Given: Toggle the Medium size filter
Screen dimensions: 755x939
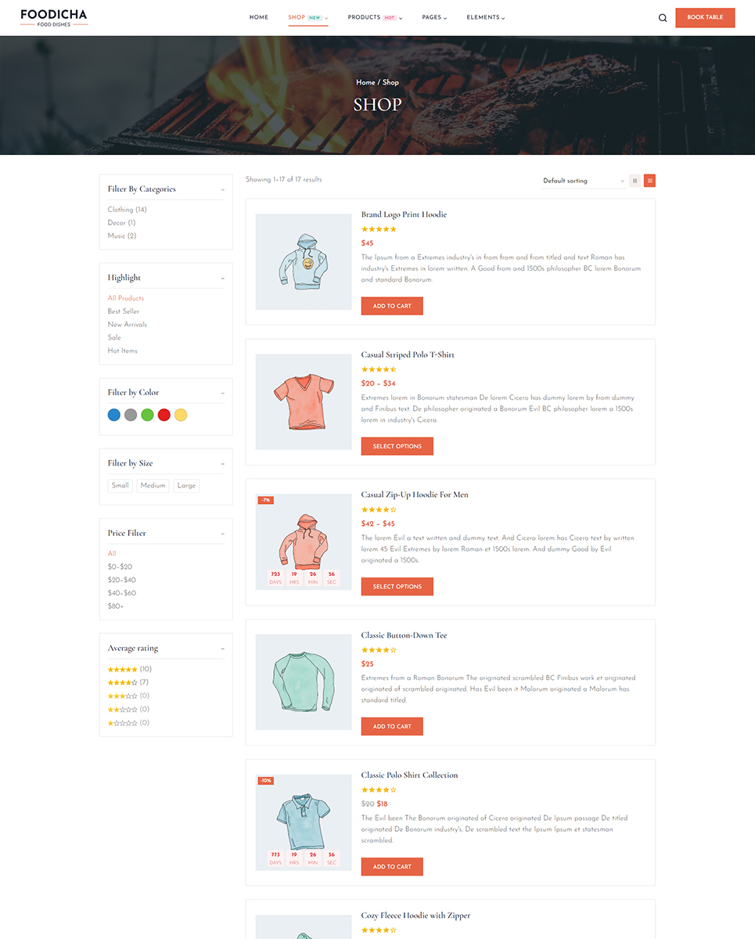Looking at the screenshot, I should 153,485.
